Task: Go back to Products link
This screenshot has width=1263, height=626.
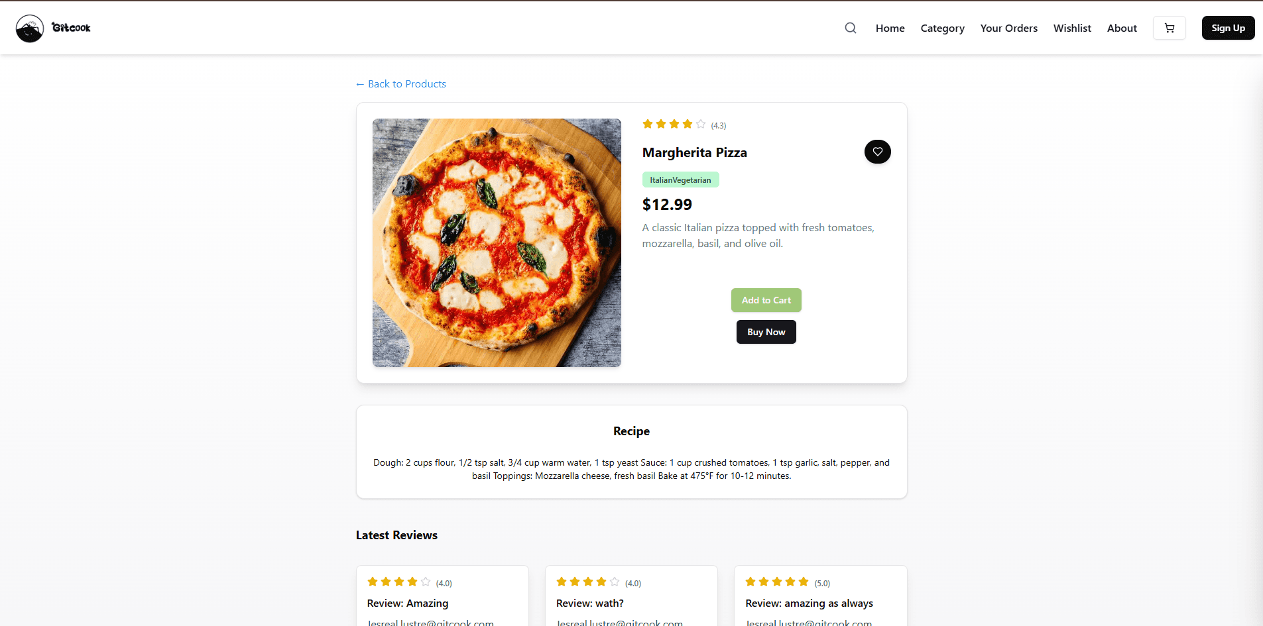Action: [401, 83]
